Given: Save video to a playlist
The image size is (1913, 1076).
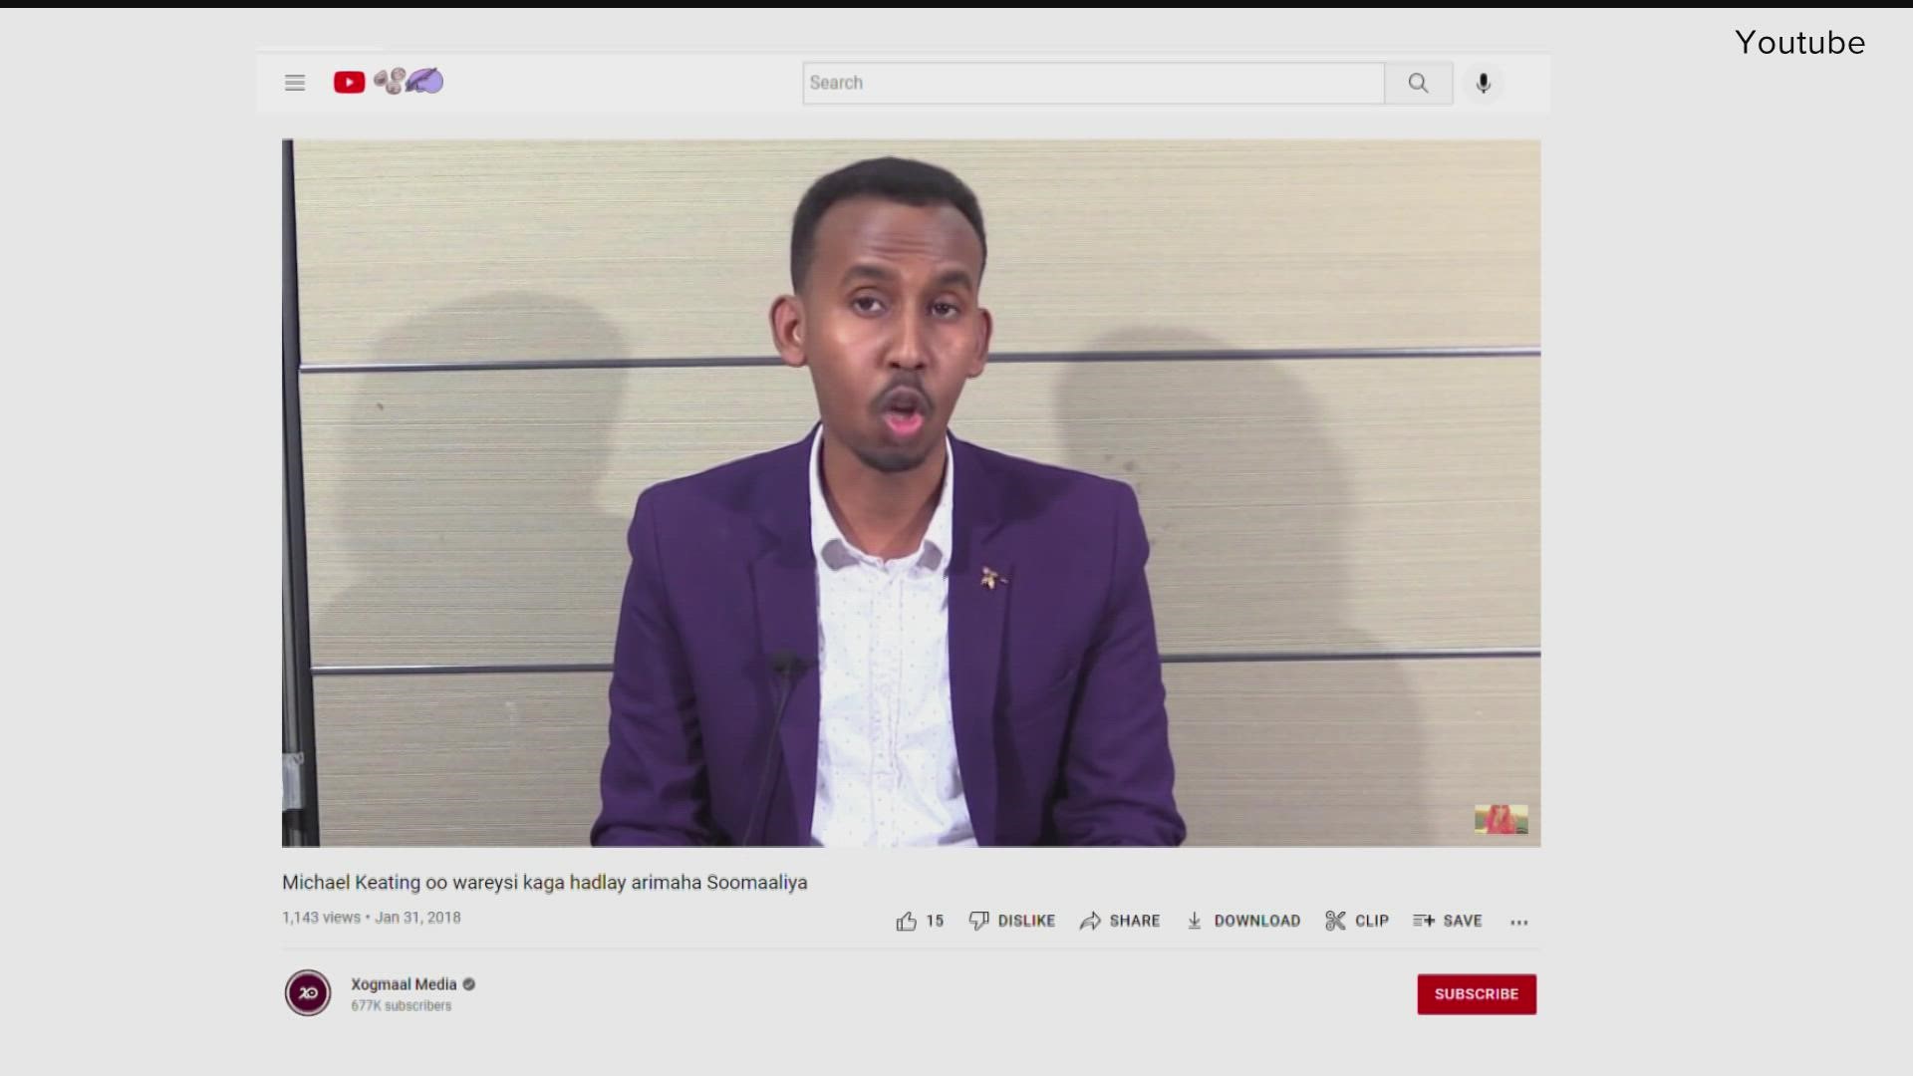Looking at the screenshot, I should [1448, 921].
